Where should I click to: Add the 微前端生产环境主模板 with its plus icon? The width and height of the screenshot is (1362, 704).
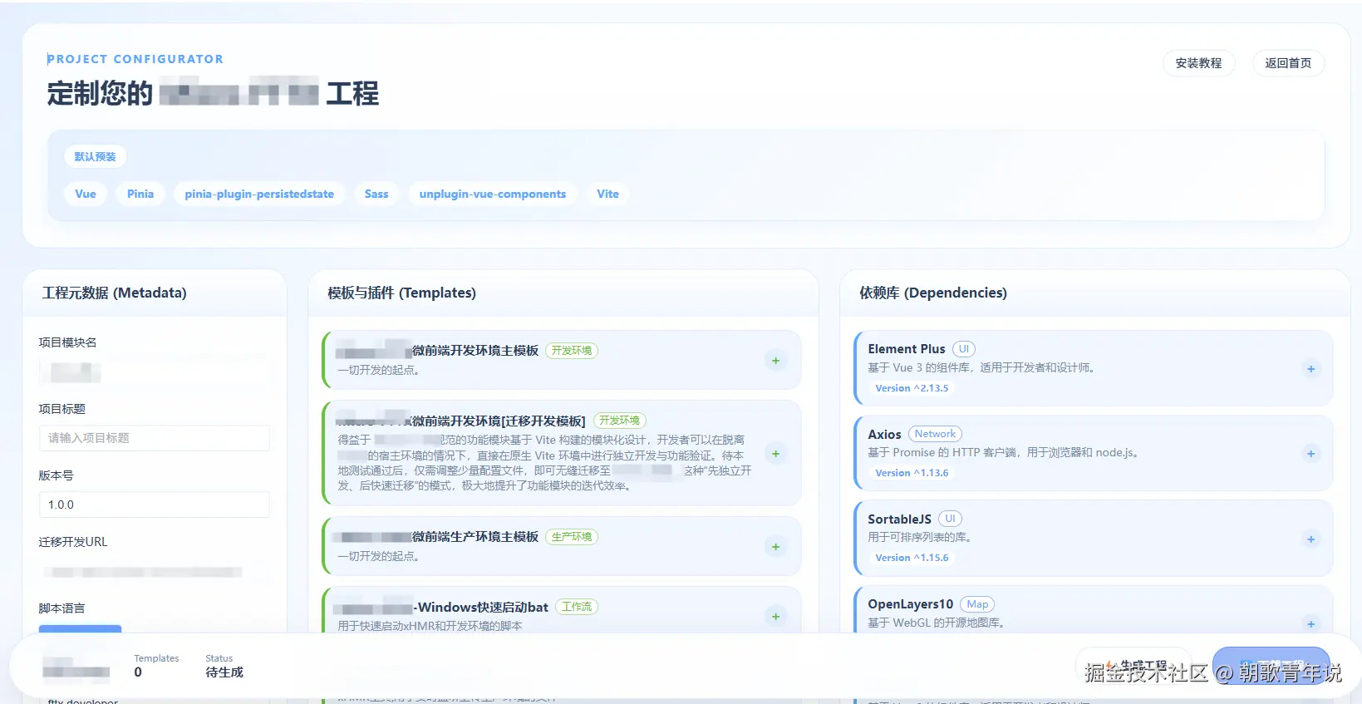pos(775,547)
